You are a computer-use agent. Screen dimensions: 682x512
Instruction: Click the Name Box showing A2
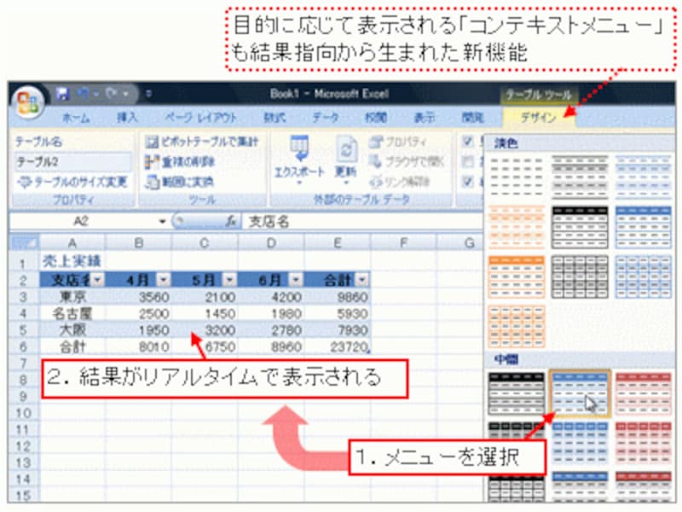82,221
